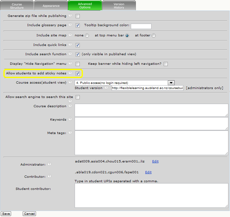Open help icon beside Student version

point(106,87)
